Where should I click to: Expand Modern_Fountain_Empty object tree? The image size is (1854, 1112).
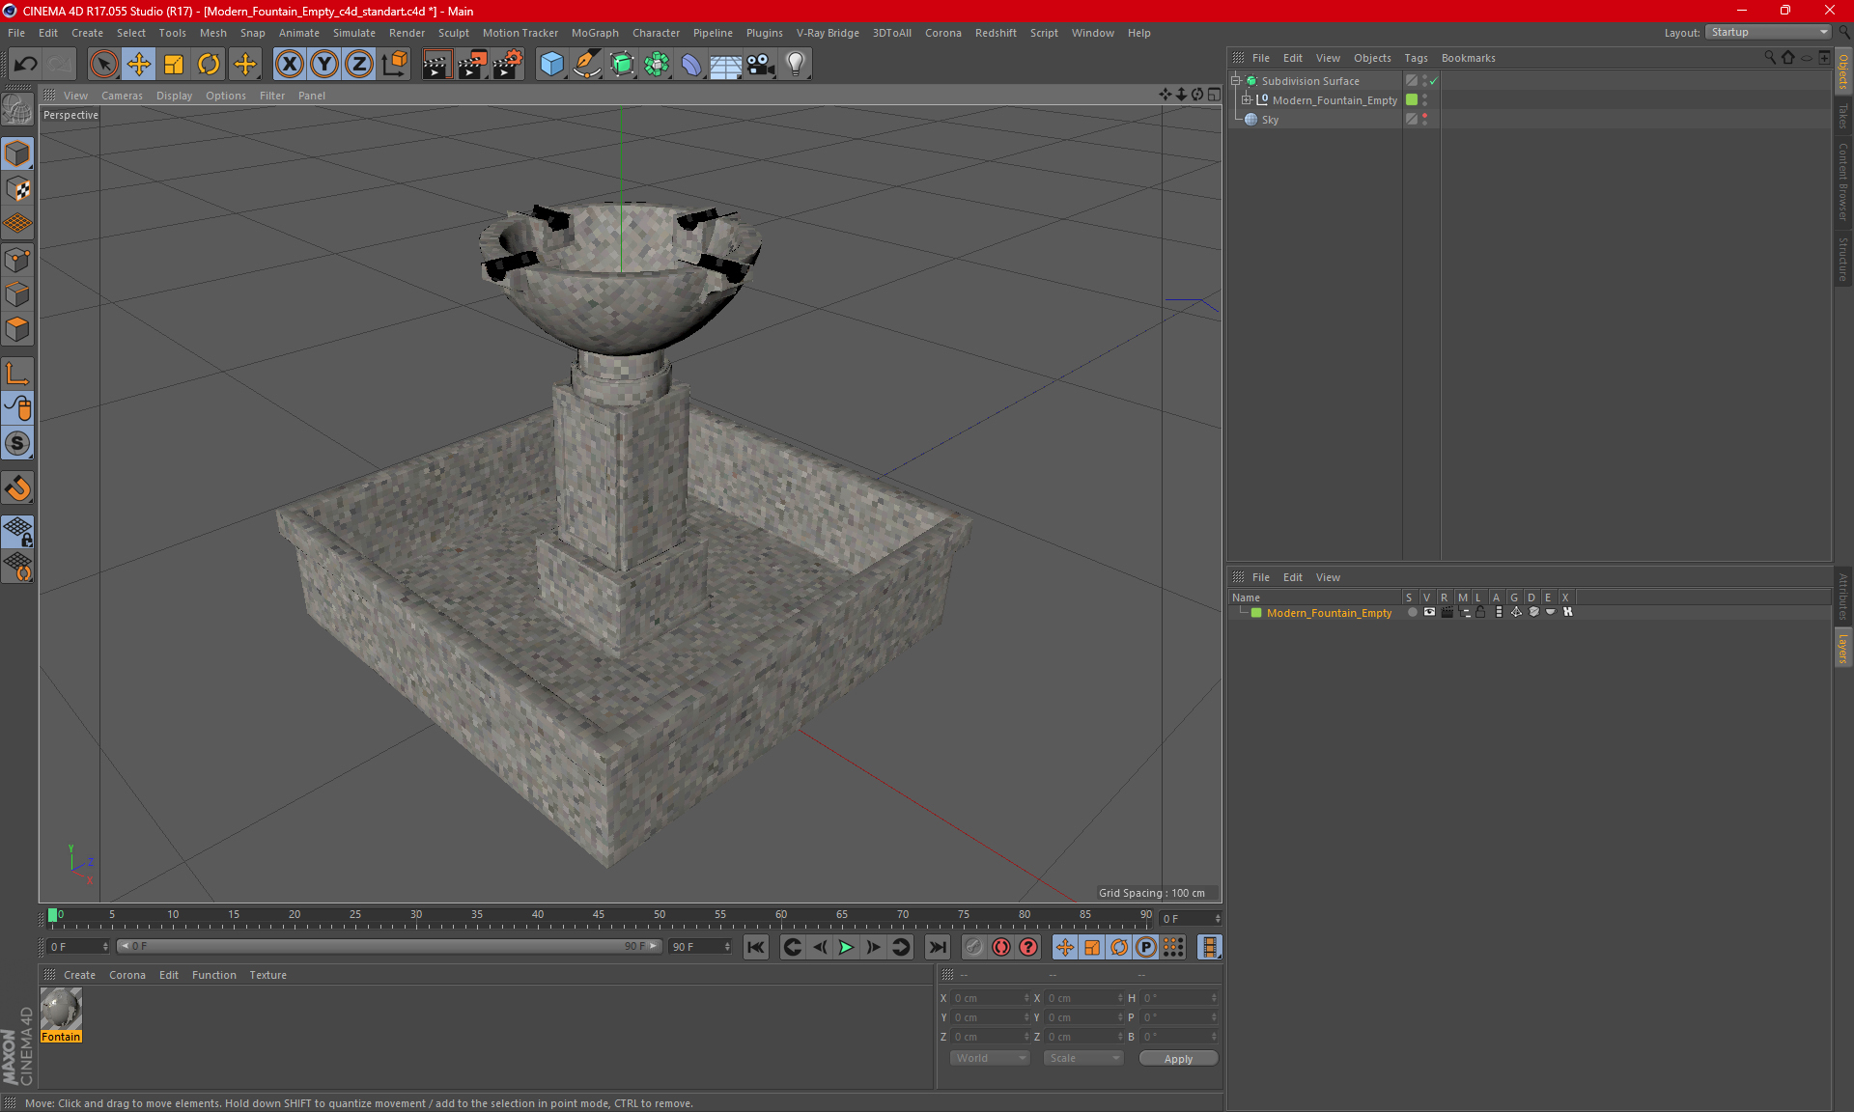tap(1246, 100)
